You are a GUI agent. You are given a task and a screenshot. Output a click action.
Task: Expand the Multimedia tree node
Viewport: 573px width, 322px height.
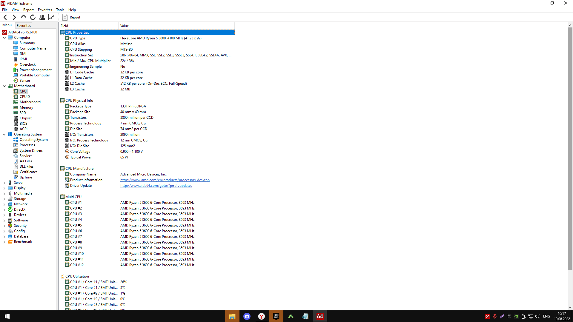click(x=4, y=193)
